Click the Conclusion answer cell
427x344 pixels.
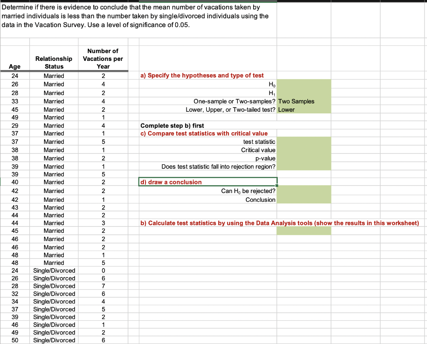click(304, 199)
